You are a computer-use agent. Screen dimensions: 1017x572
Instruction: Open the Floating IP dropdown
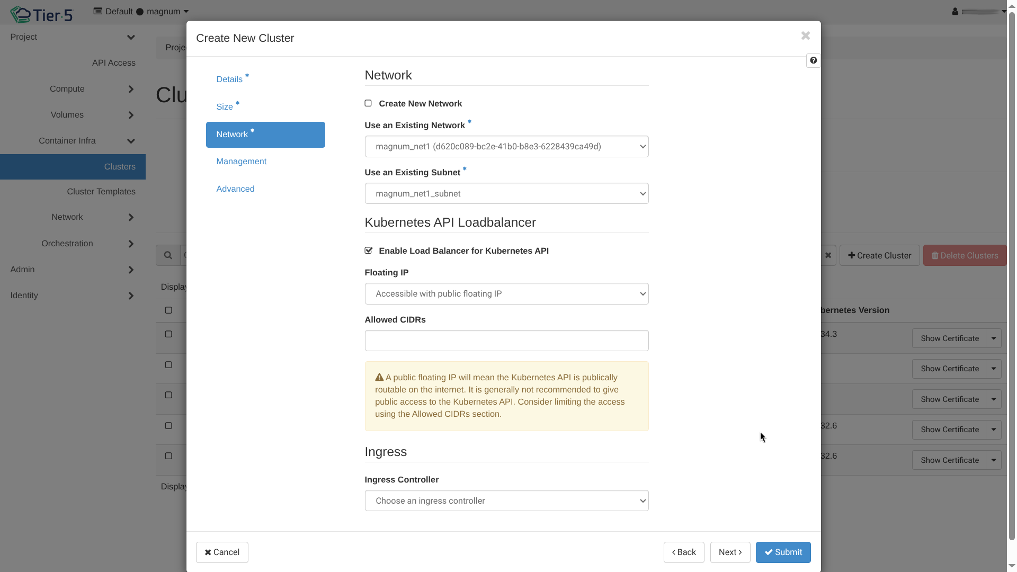pos(506,294)
